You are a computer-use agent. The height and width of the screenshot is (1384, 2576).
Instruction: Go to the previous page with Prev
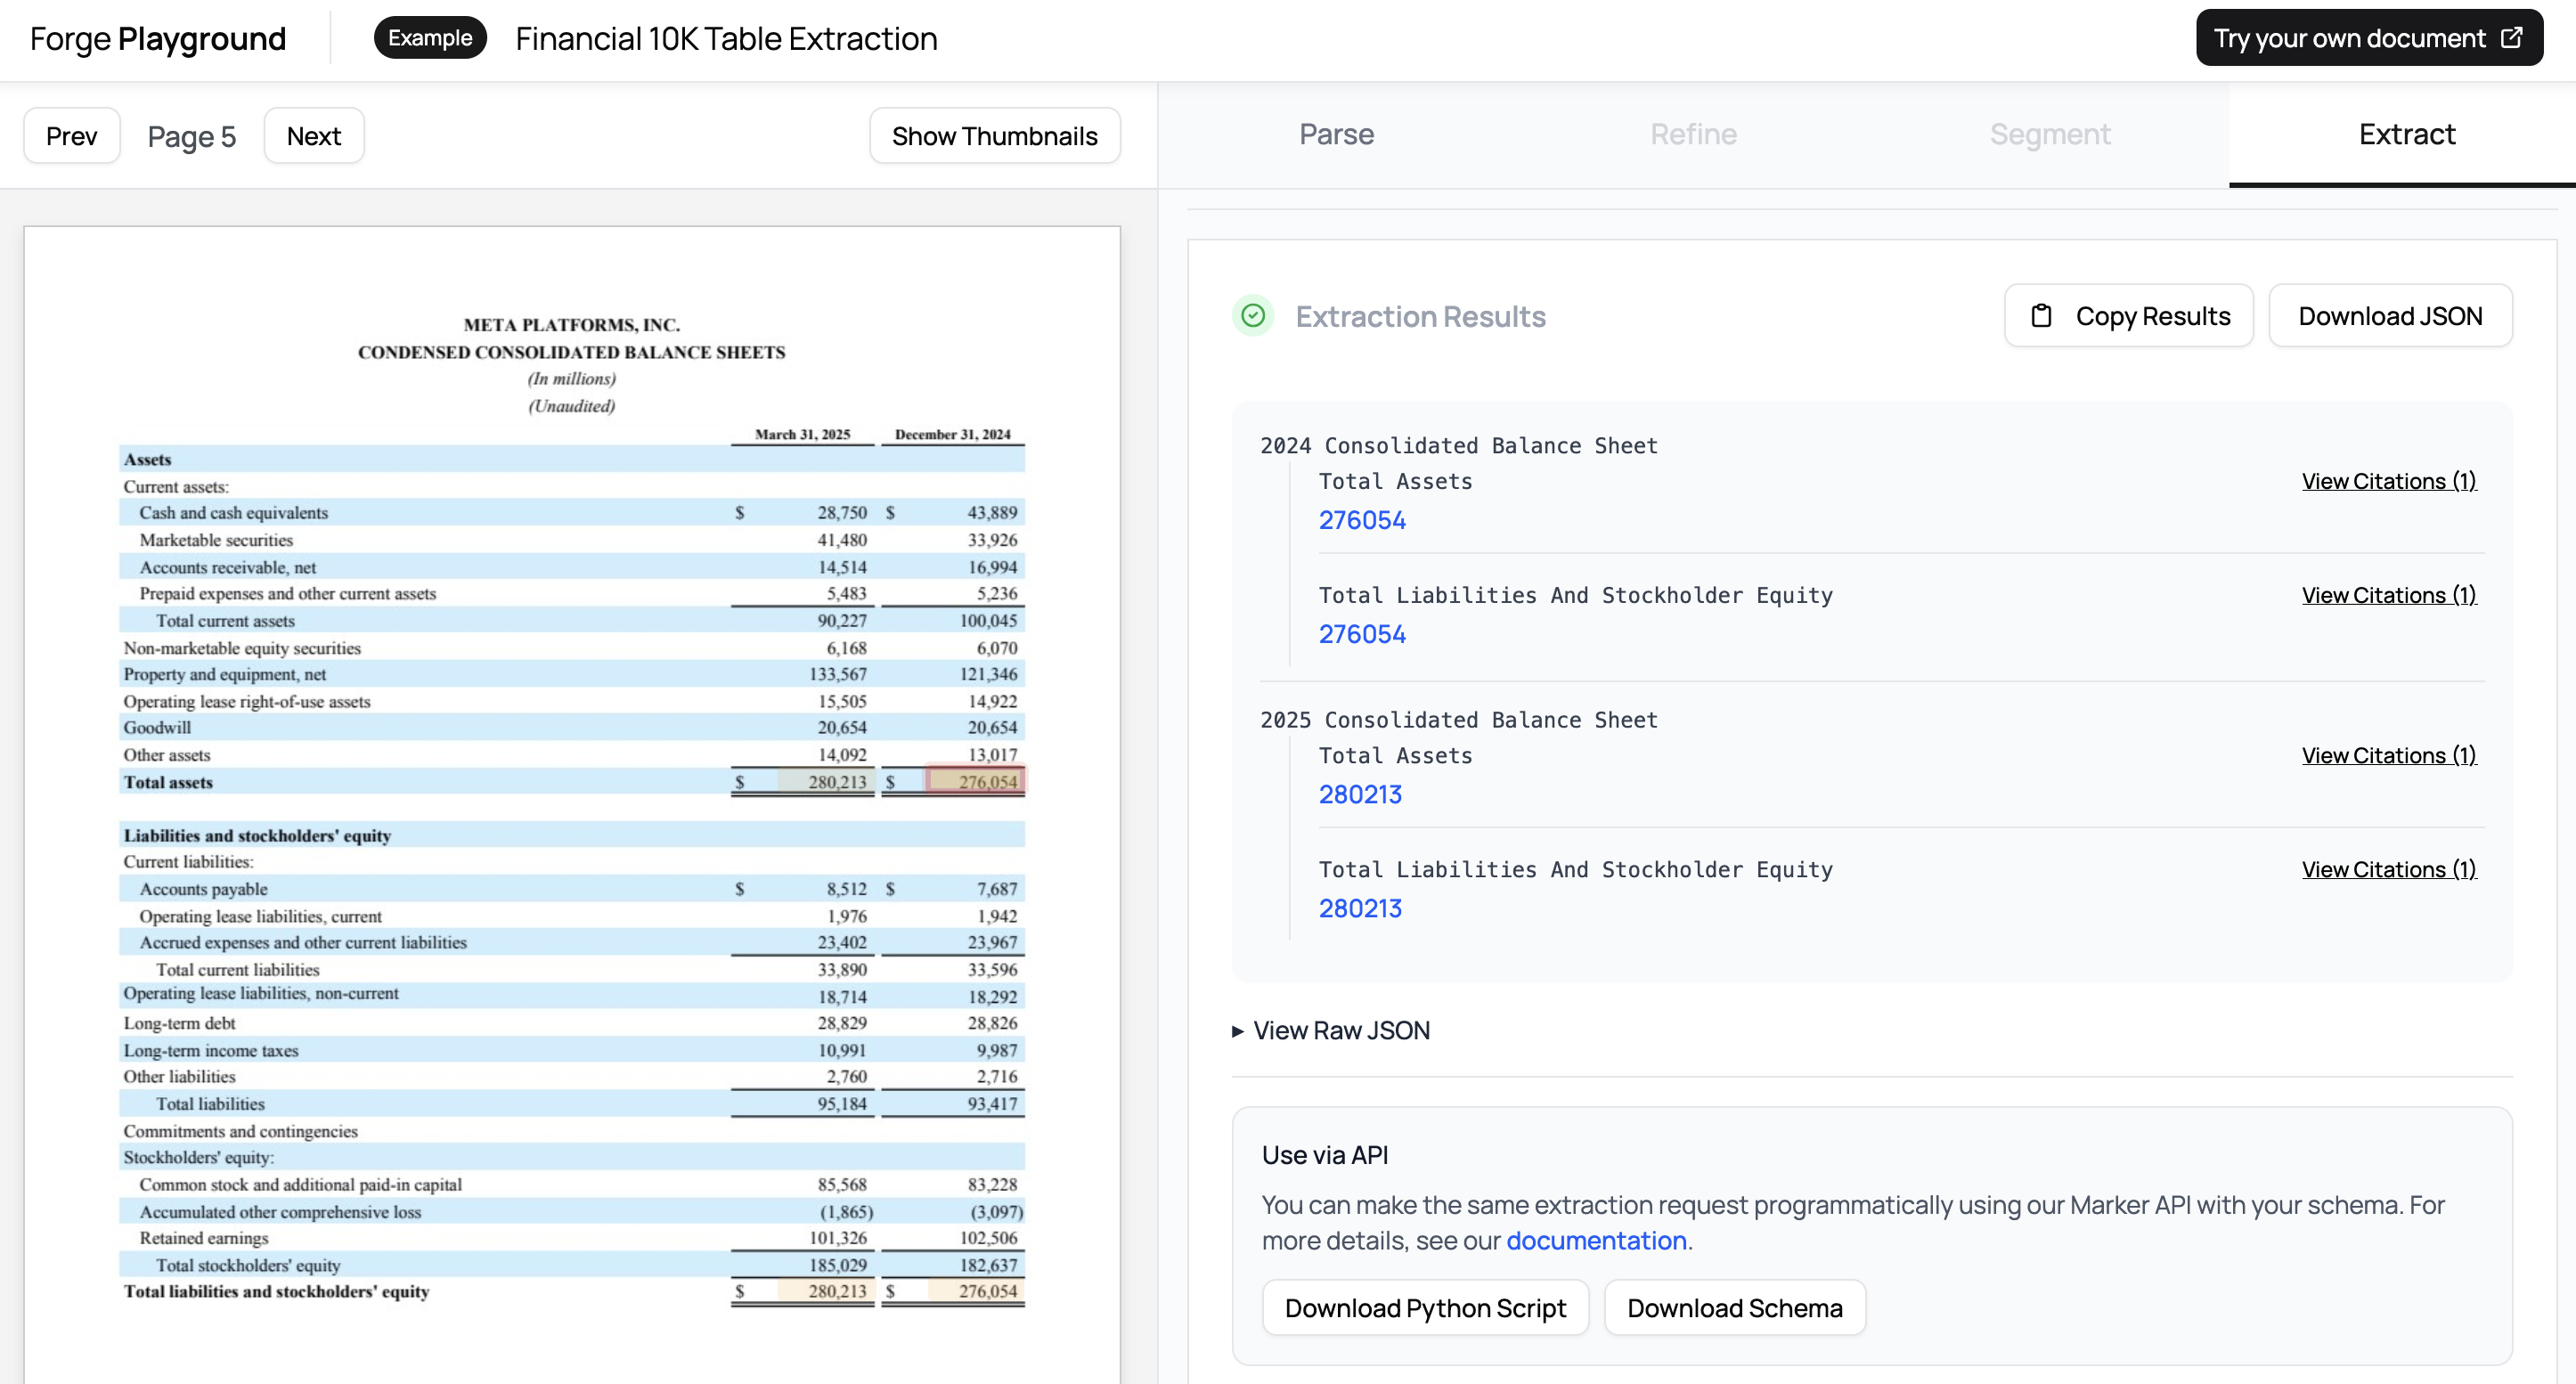click(x=72, y=136)
